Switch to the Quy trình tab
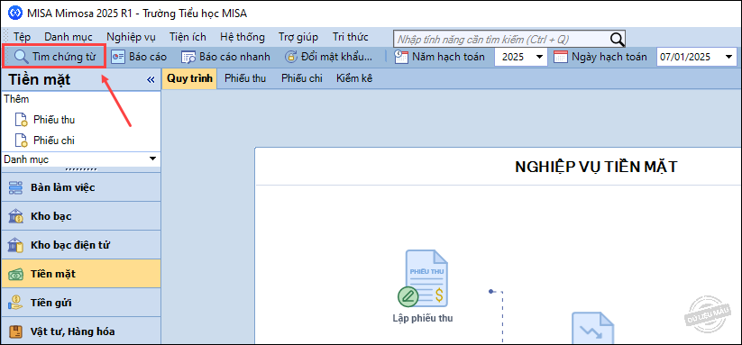This screenshot has width=742, height=345. pos(189,78)
